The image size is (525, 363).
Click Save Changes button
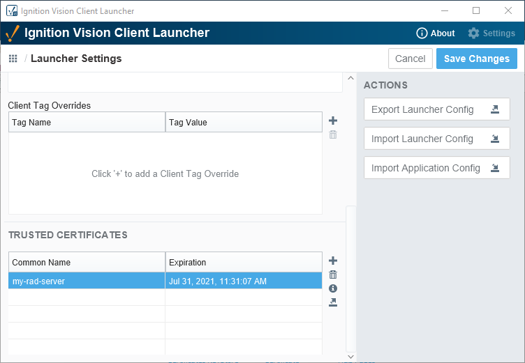click(x=476, y=59)
